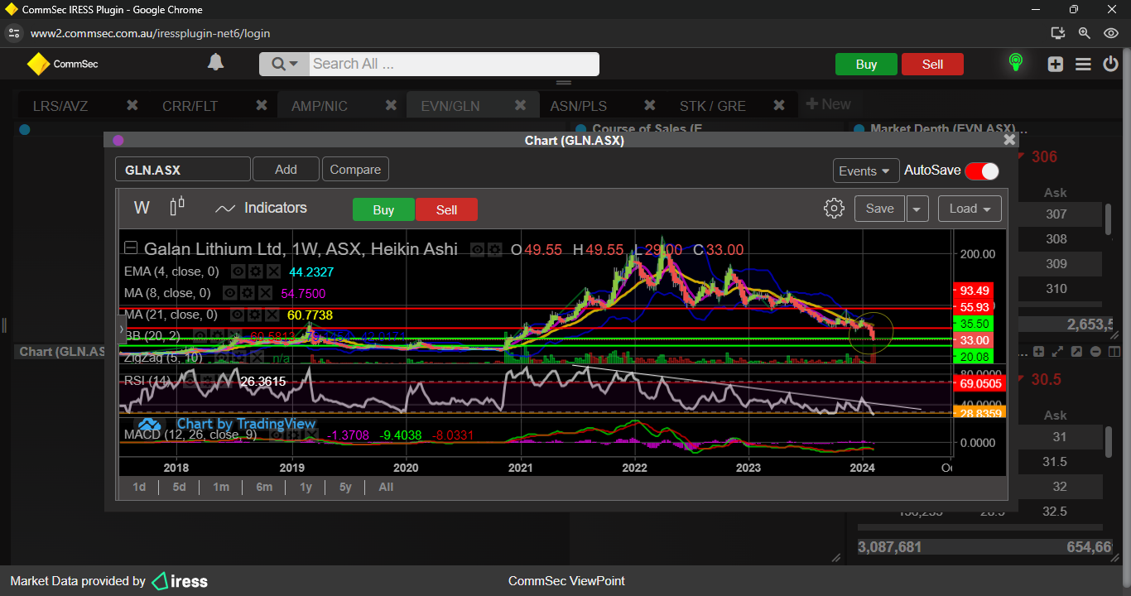
Task: Toggle visibility of EMA (4, close, 0)
Action: [238, 272]
